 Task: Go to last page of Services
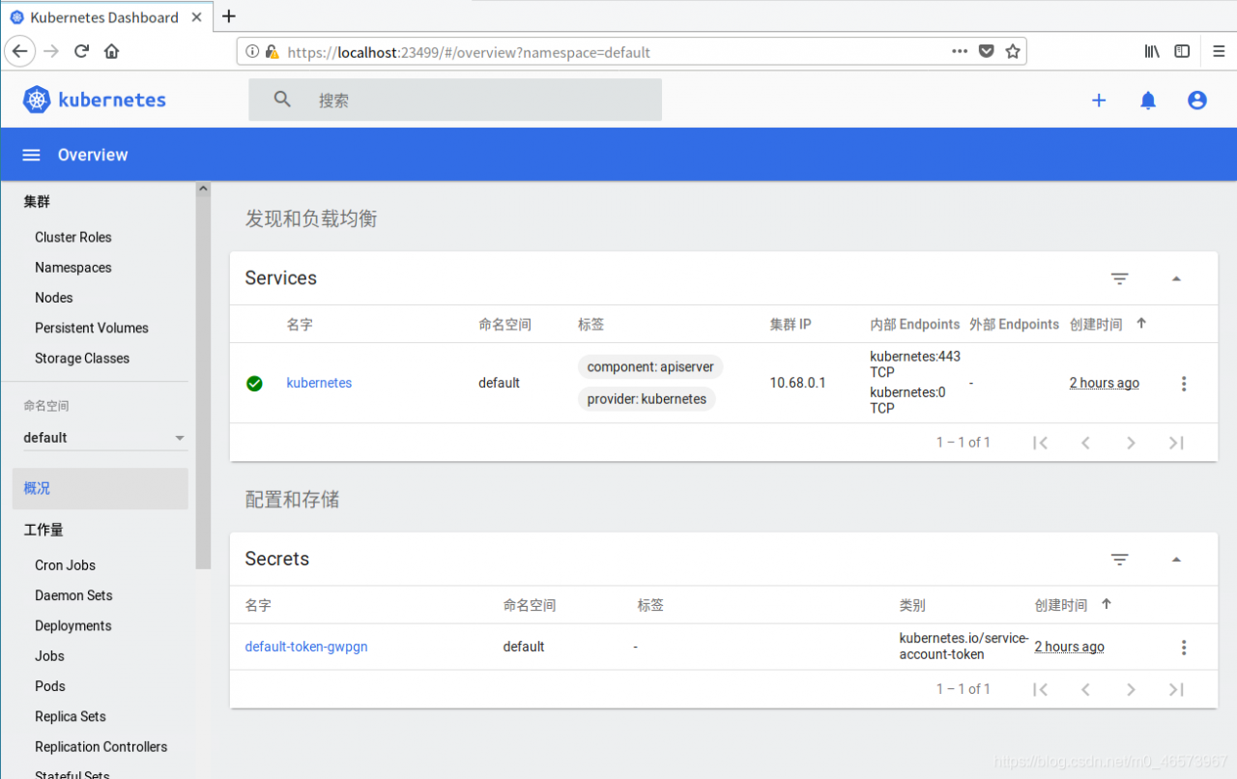tap(1176, 443)
